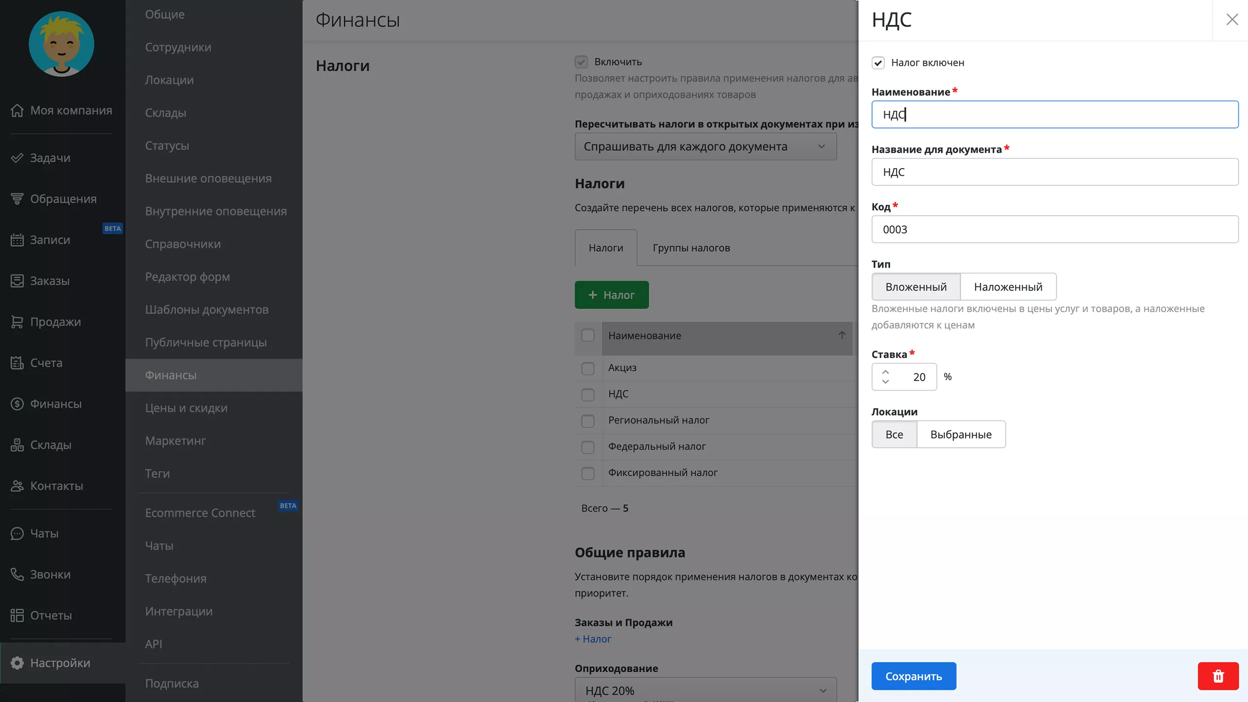Click the red trash delete icon
This screenshot has height=702, width=1248.
[x=1218, y=676]
